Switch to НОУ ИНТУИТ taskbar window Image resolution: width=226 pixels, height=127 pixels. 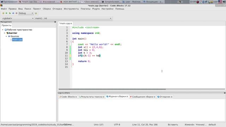(x=70, y=2)
